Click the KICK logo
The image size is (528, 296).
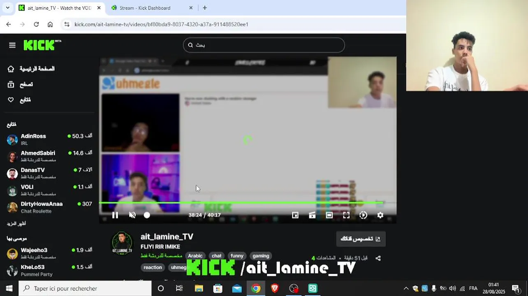click(x=42, y=45)
